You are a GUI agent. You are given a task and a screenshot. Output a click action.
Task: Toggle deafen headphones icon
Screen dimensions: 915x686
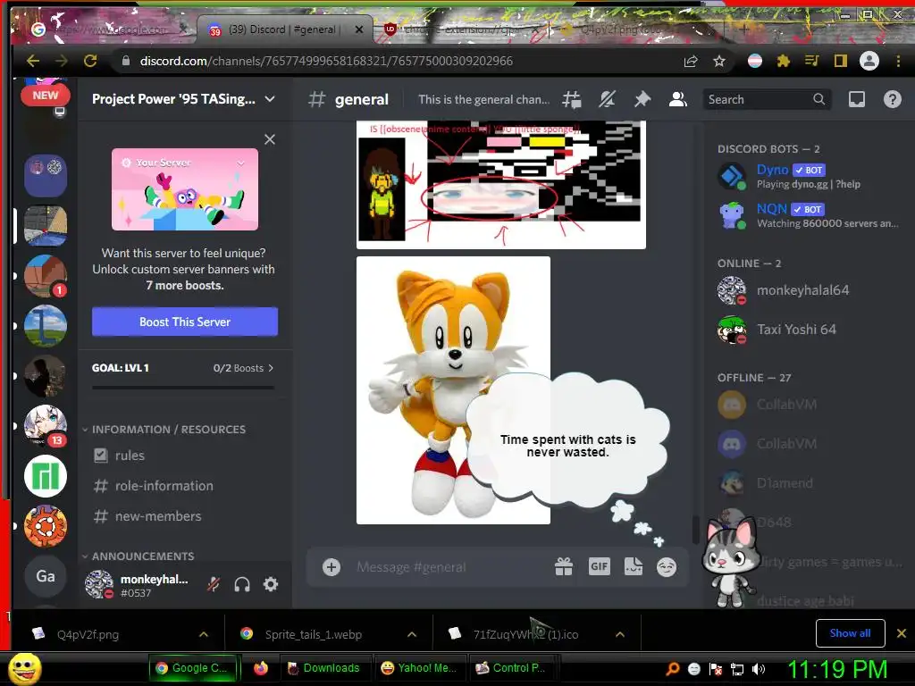pyautogui.click(x=242, y=584)
